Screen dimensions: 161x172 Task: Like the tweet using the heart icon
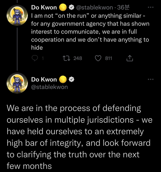click(x=98, y=58)
